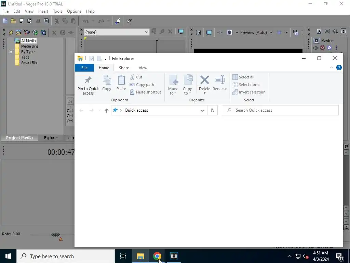Open the Overlays dropdown arrow
The width and height of the screenshot is (350, 263).
[x=286, y=33]
